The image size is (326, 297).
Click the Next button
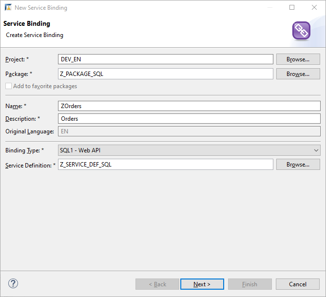pos(202,284)
